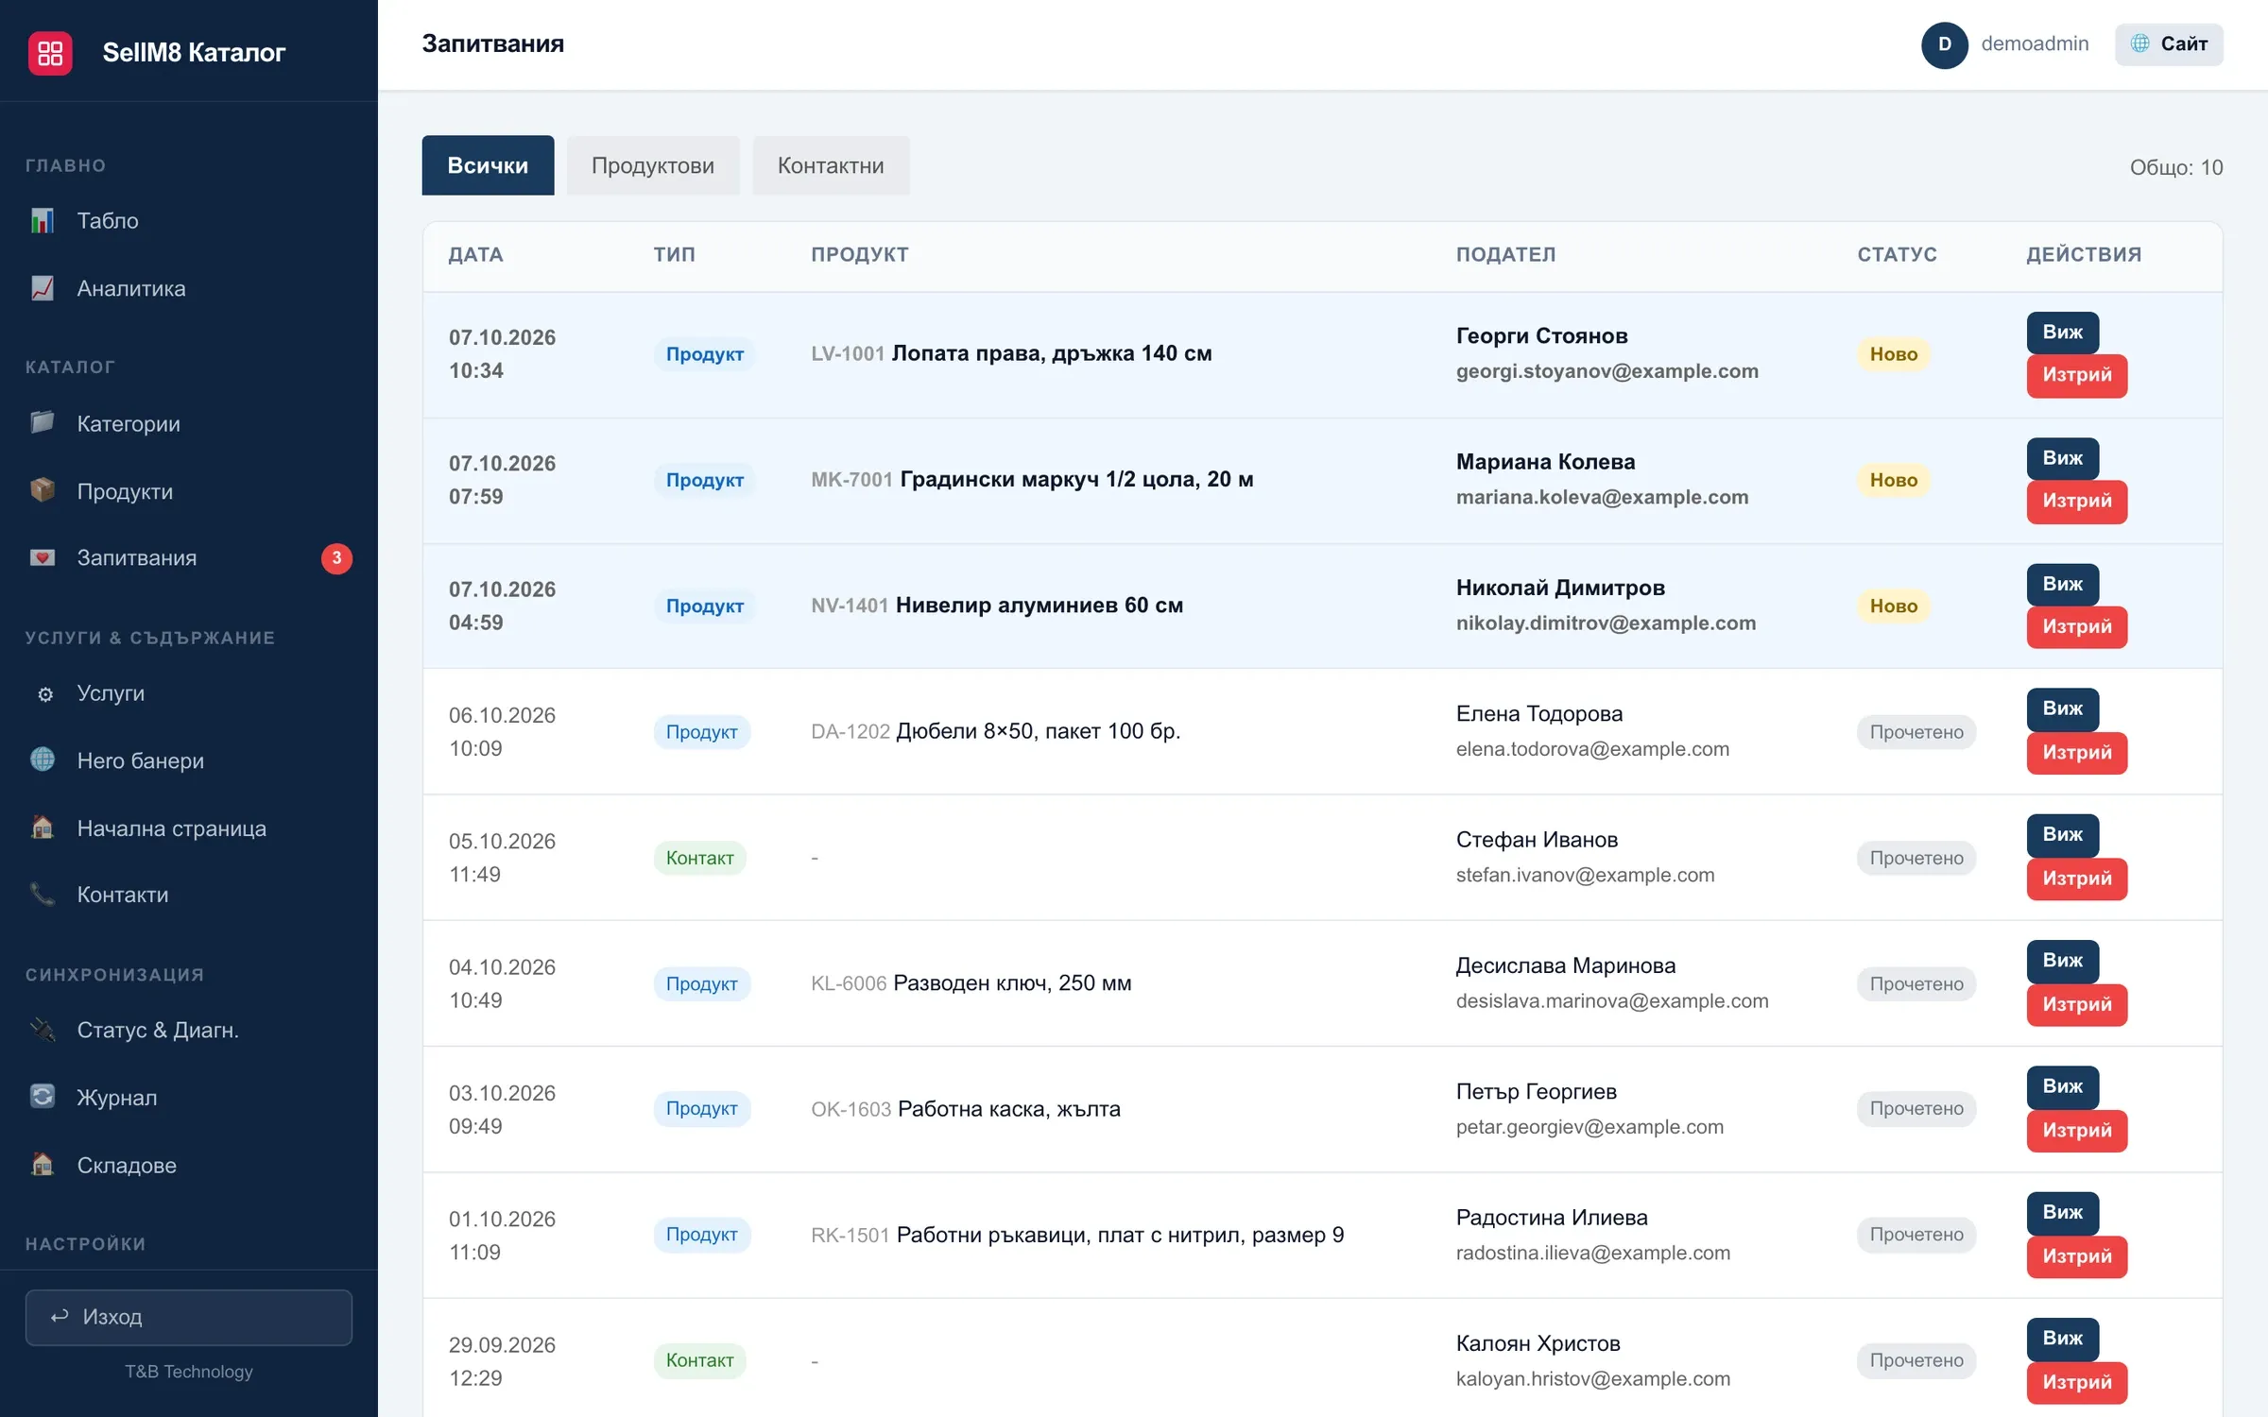Click product Лопата права, дръжка 140 см

click(1051, 353)
